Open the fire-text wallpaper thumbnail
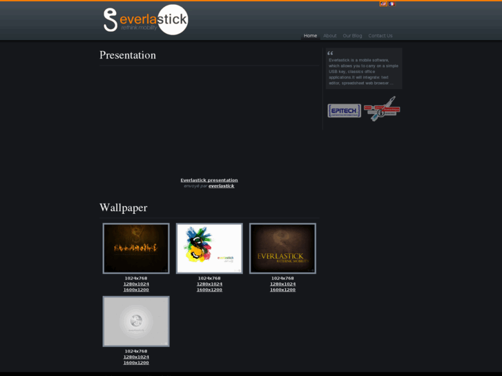 pos(136,248)
